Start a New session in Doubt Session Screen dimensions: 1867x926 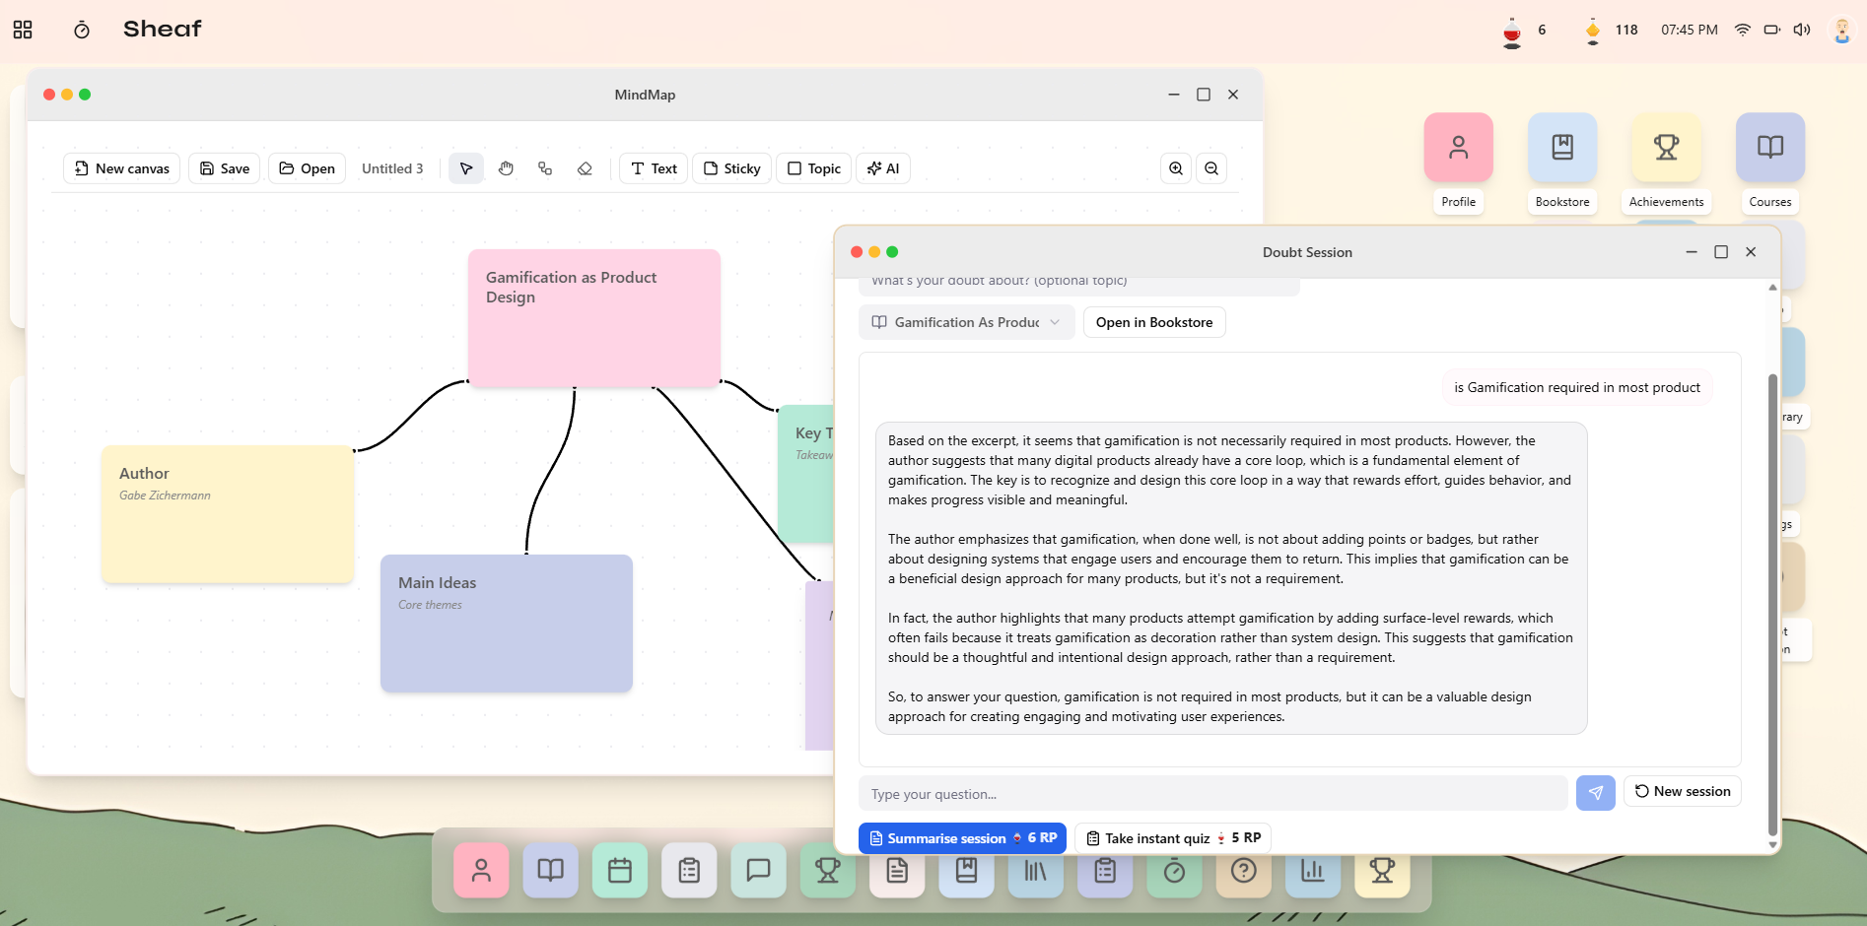tap(1682, 791)
